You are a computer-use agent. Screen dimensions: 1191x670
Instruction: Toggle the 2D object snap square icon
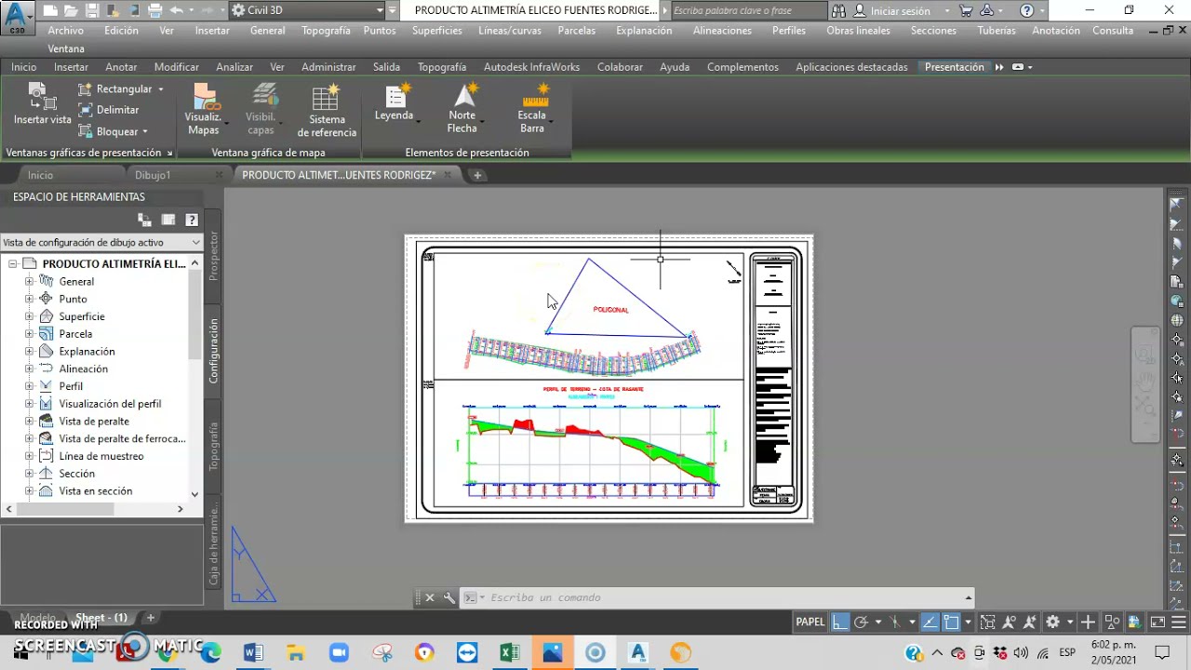click(x=951, y=622)
